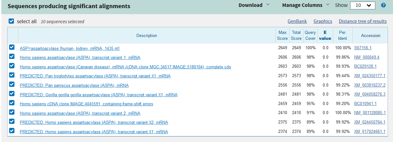The width and height of the screenshot is (393, 142).
Task: Toggle the select all checkbox
Action: point(11,21)
